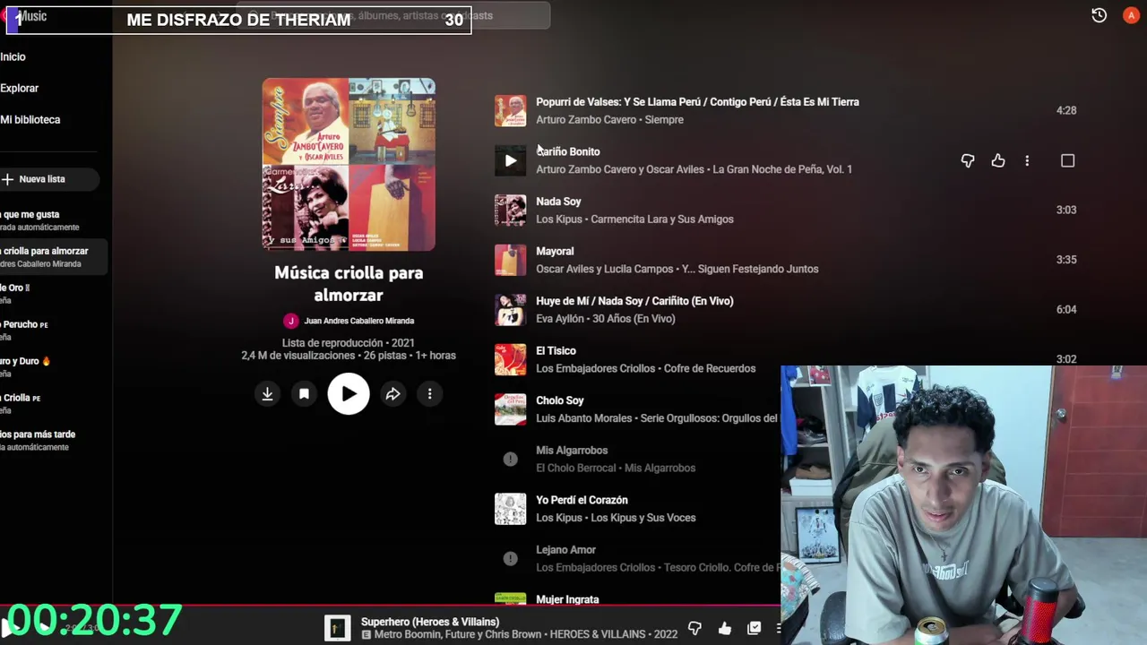The width and height of the screenshot is (1147, 645).
Task: Open Mi biblioteca in the sidebar
Action: 30,119
